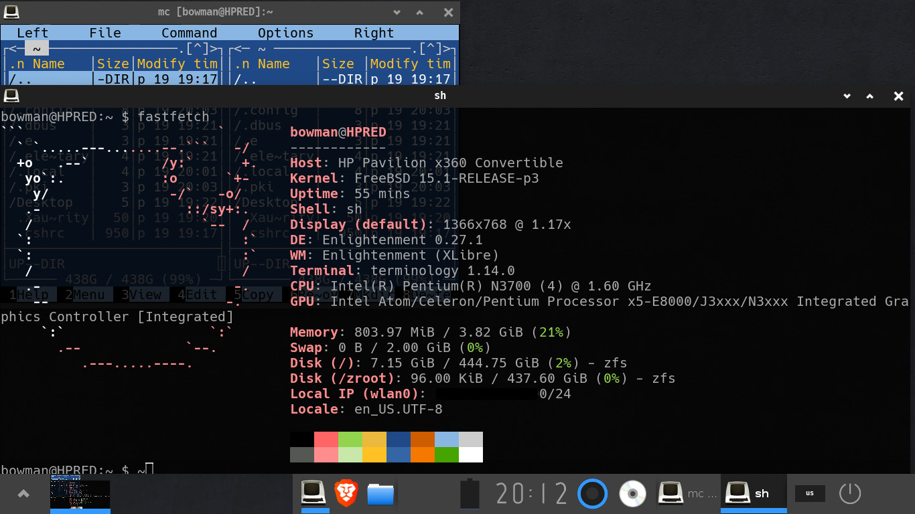Click the shell prompt line at the terminal bottom

point(77,469)
